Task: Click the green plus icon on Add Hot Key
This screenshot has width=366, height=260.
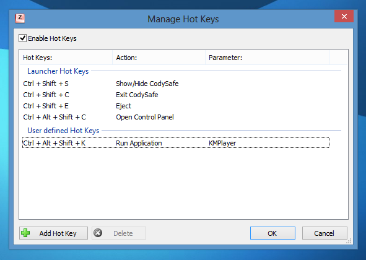Action: 25,233
